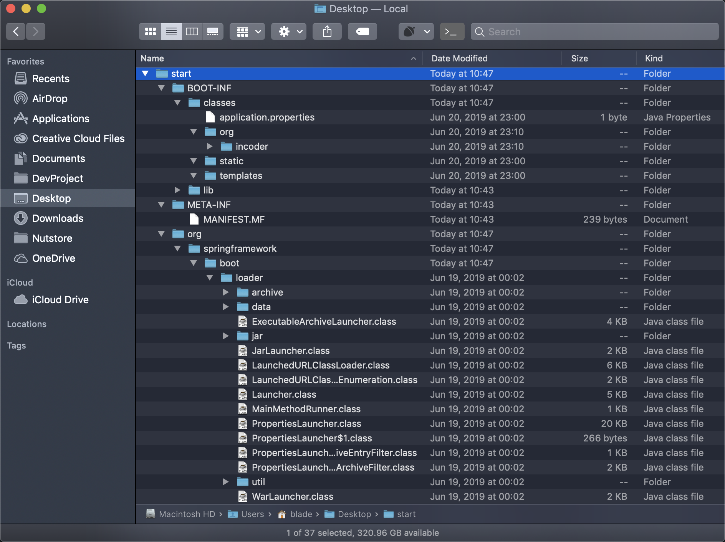The image size is (725, 542).
Task: Open Downloads in the sidebar
Action: coord(68,218)
